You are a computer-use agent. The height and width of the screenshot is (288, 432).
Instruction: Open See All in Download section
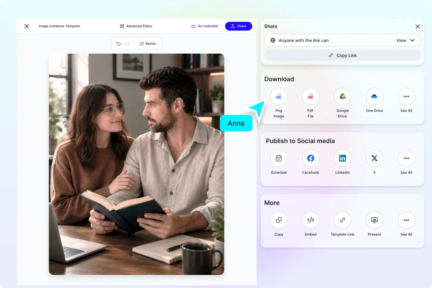(x=406, y=97)
